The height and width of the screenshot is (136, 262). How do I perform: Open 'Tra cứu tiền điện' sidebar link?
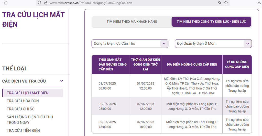[x=23, y=131]
